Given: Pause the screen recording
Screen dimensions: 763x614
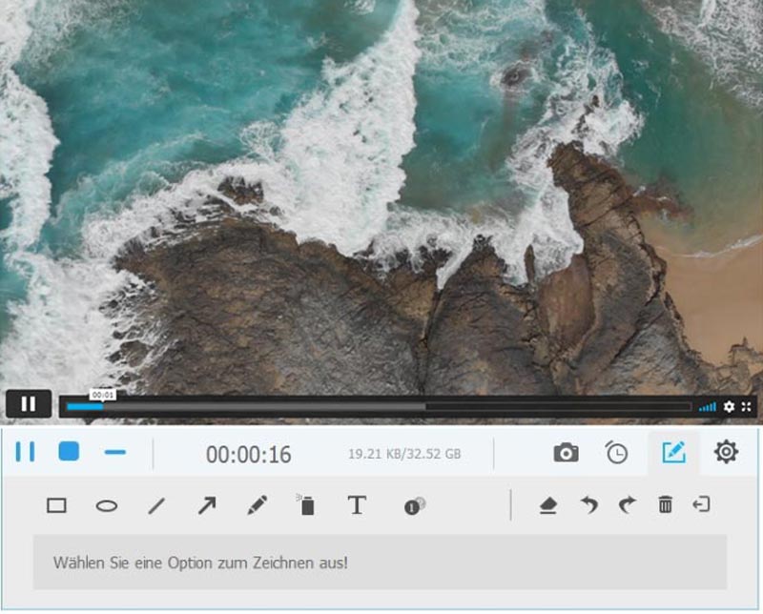Looking at the screenshot, I should pos(25,452).
